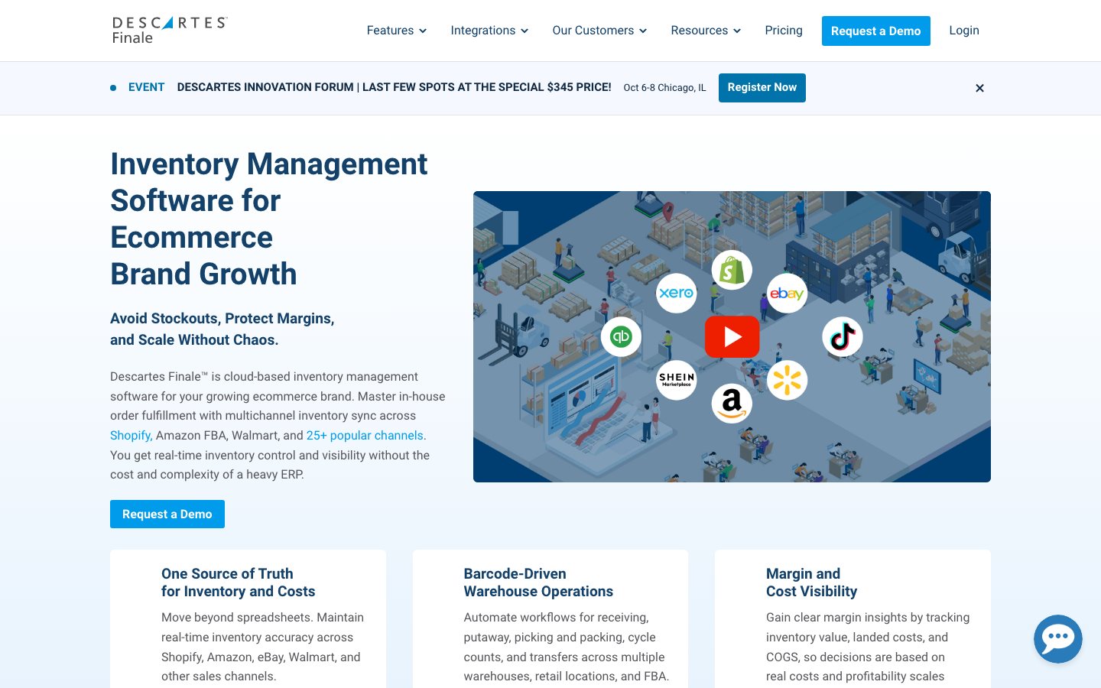The height and width of the screenshot is (688, 1101).
Task: Open the live chat bubble
Action: tap(1058, 638)
